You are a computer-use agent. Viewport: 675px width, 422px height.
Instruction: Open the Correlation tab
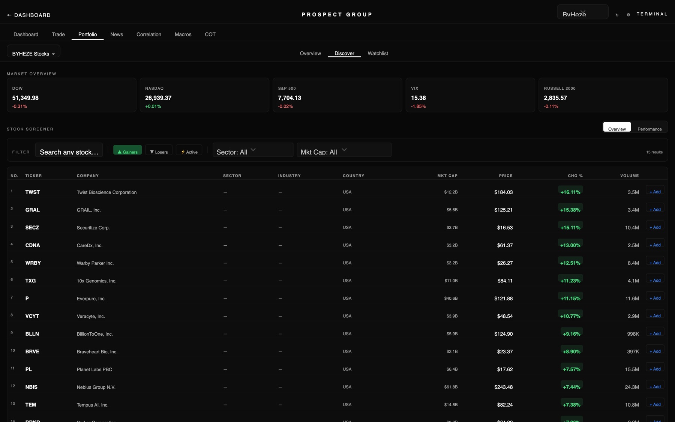pos(149,34)
